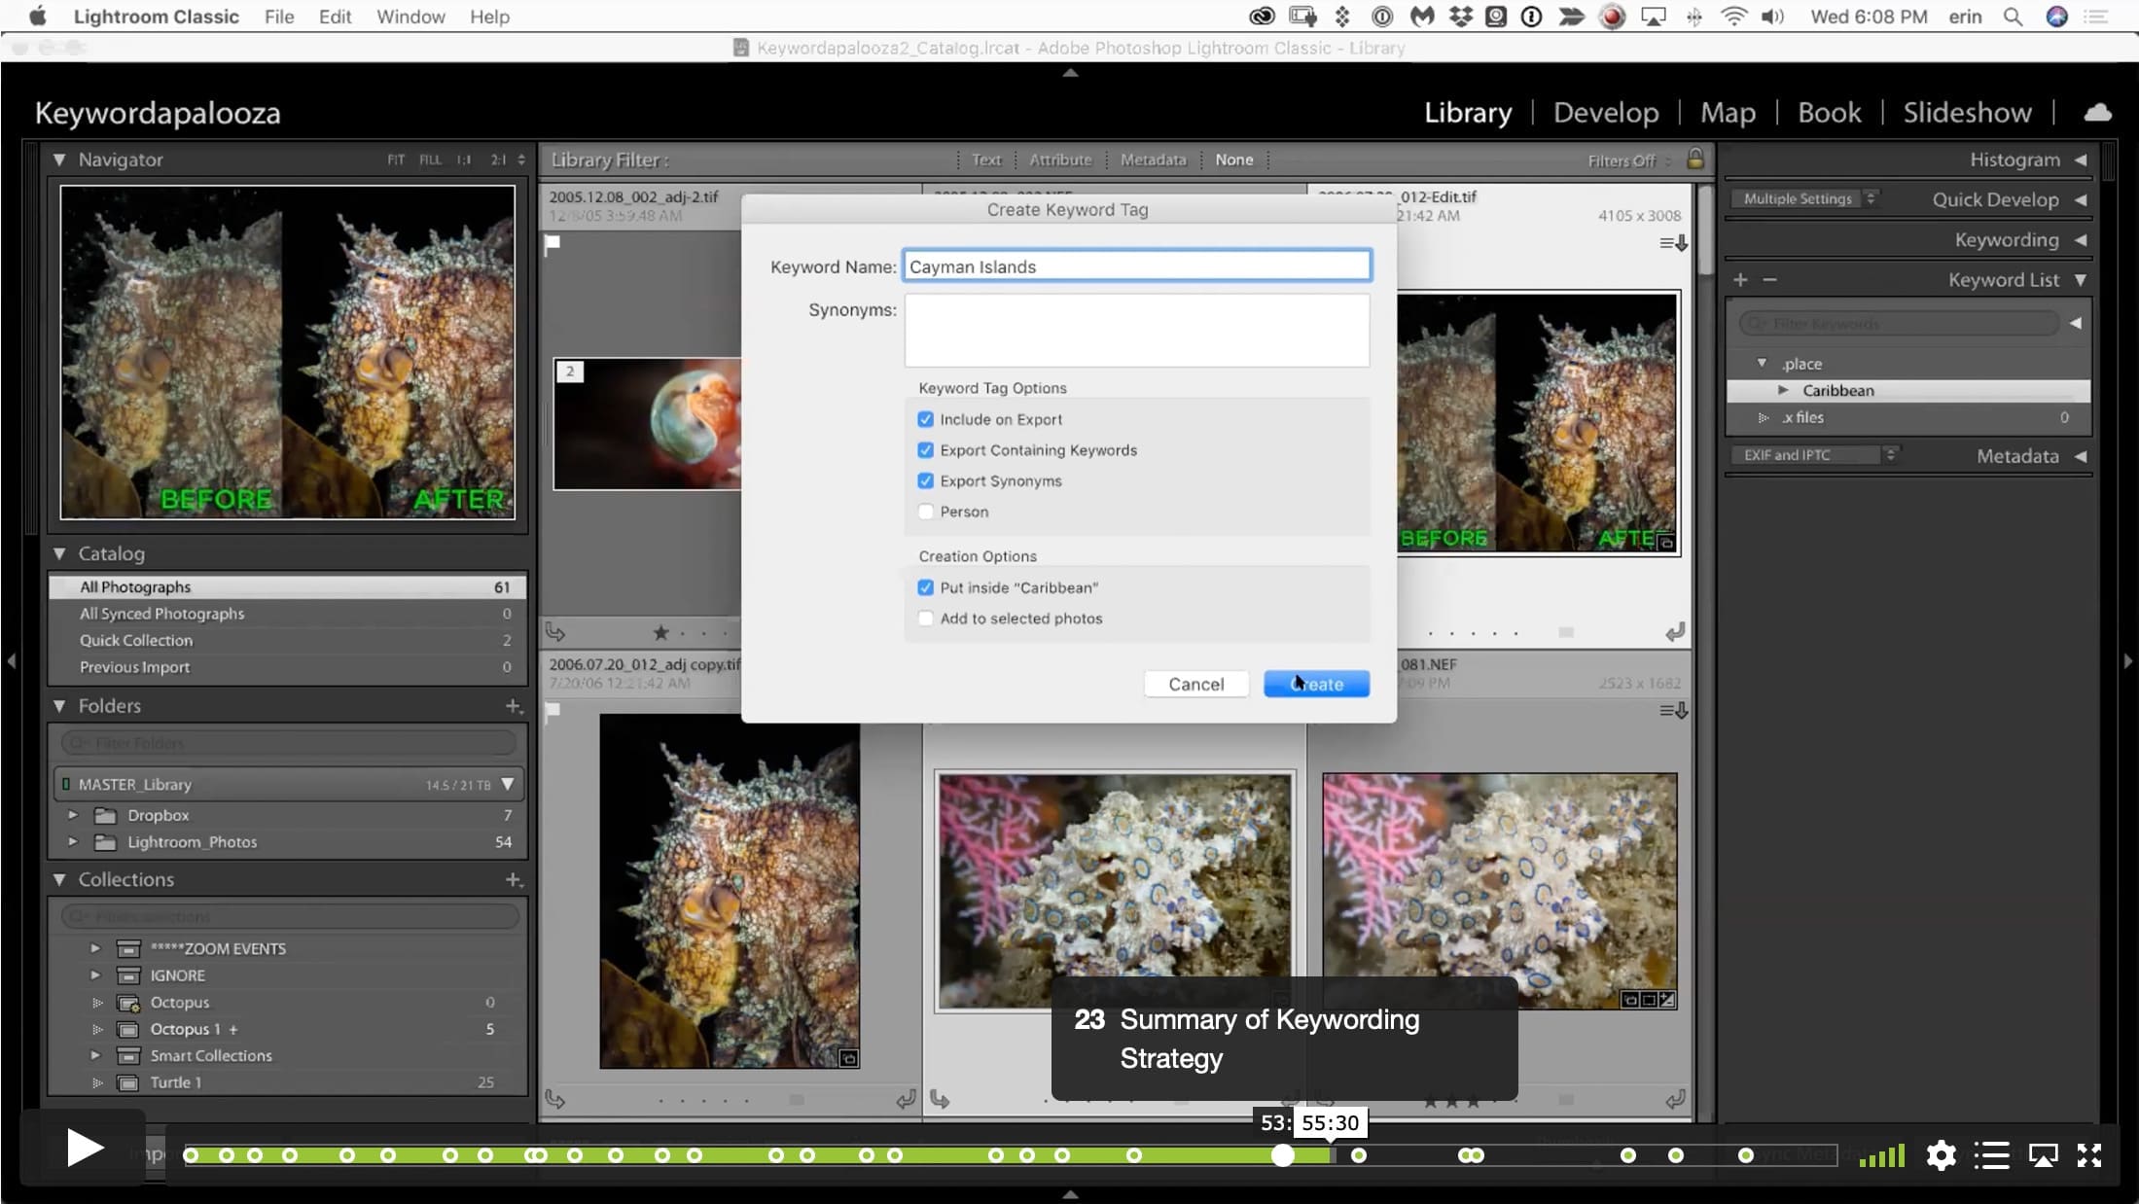2139x1204 pixels.
Task: Expand the Dropbox folder
Action: 73,815
